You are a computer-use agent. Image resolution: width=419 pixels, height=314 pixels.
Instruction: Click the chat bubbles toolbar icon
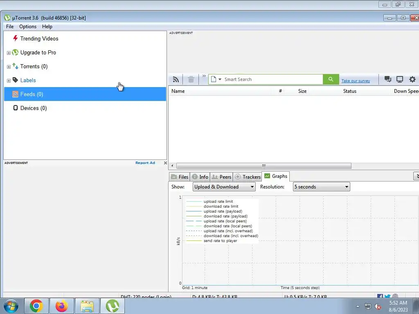(388, 79)
